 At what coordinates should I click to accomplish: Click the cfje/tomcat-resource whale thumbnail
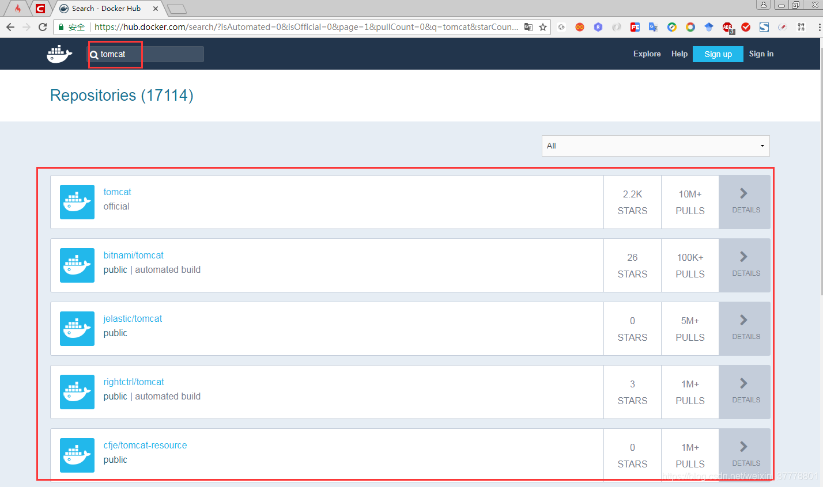(77, 455)
